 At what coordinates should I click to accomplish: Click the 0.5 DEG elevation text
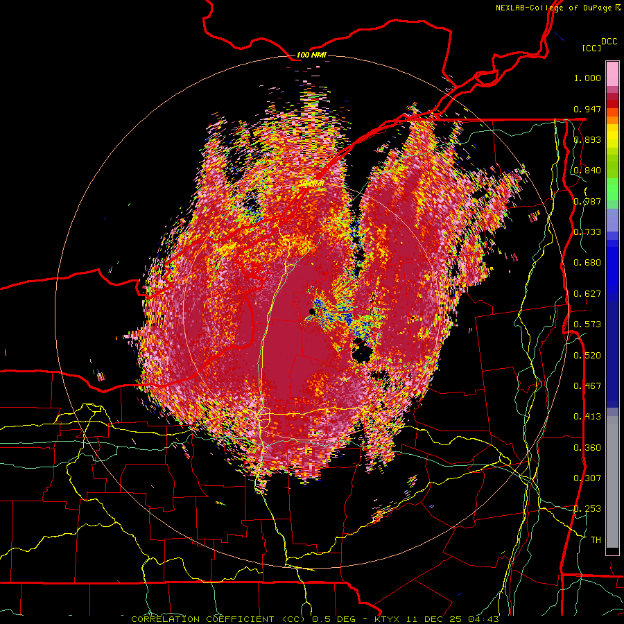[x=335, y=619]
